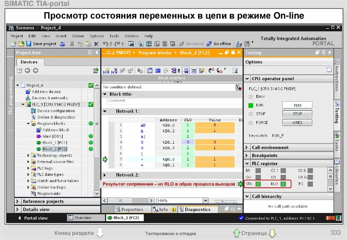Click the Download to device icon
Viewport: 347px width, 240px height.
(x=149, y=44)
